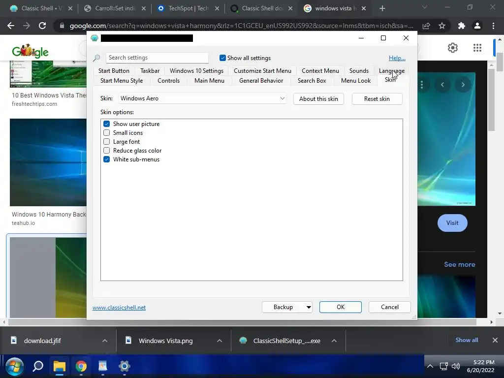Open Chrome tab search chevron
The width and height of the screenshot is (504, 378).
(x=425, y=7)
